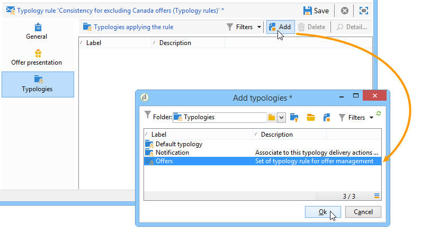Viewport: 430px width, 231px height.
Task: Click the new typology icon in the dialog
Action: (327, 118)
